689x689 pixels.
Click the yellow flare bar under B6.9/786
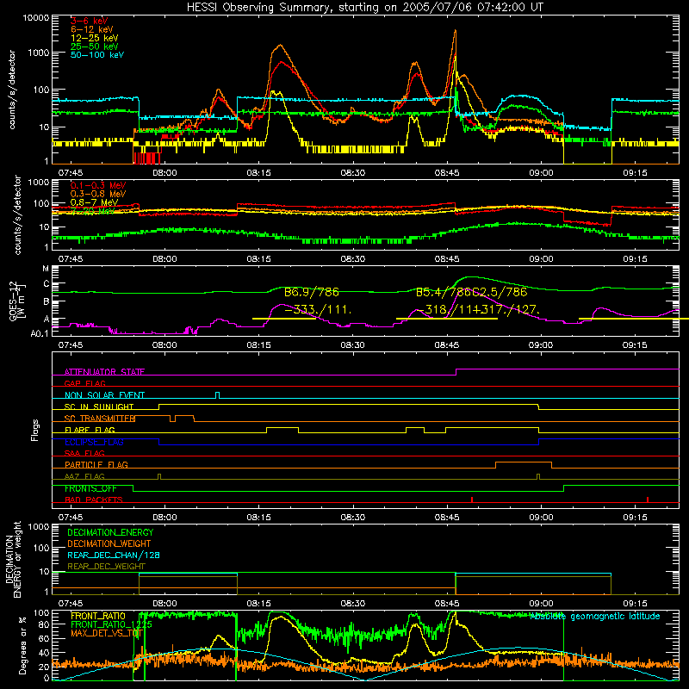click(284, 319)
